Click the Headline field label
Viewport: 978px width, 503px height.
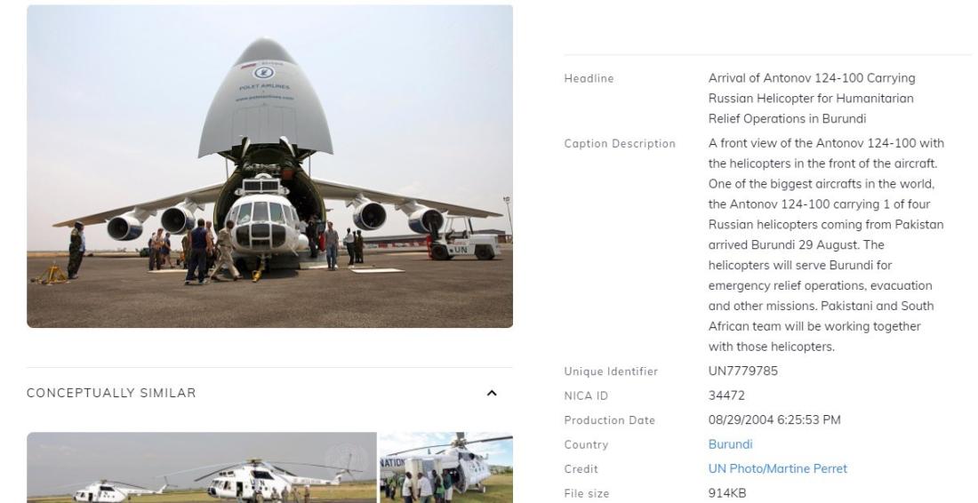[589, 78]
